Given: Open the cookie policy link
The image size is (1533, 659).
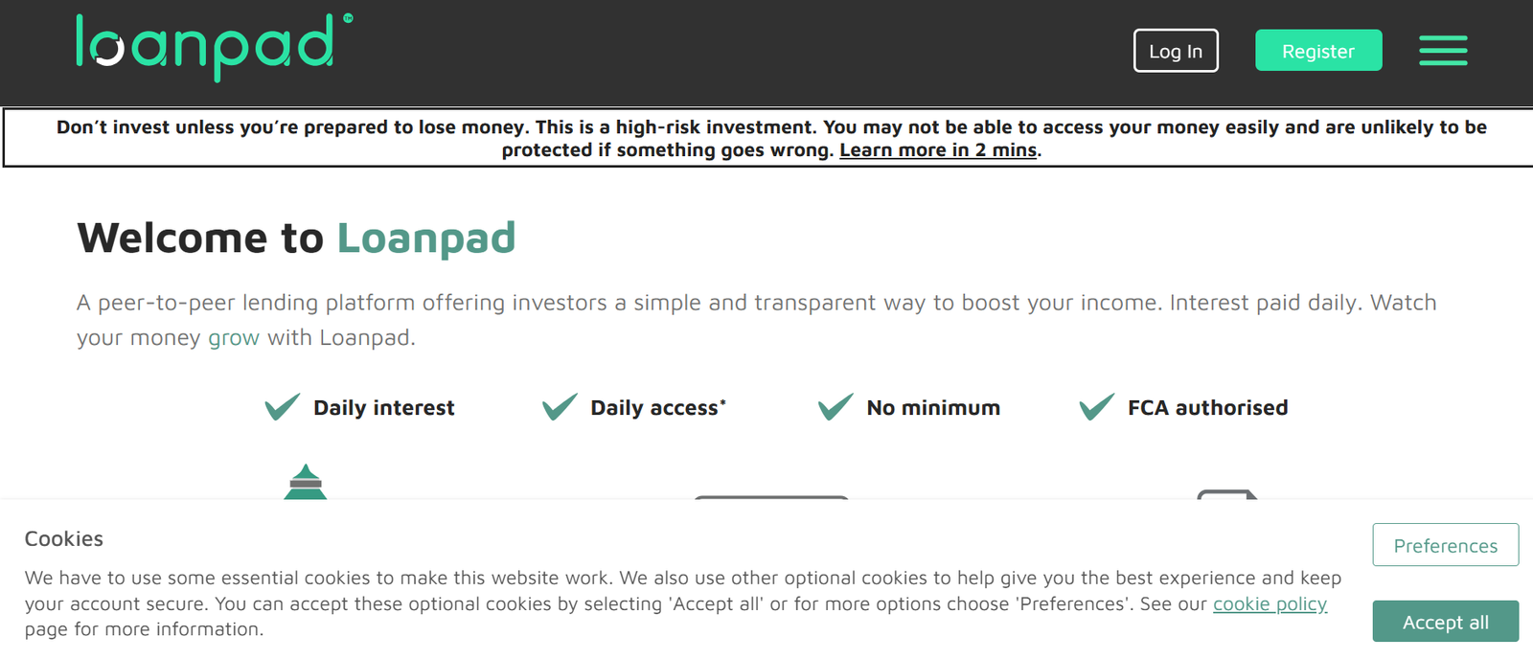Looking at the screenshot, I should (1270, 604).
